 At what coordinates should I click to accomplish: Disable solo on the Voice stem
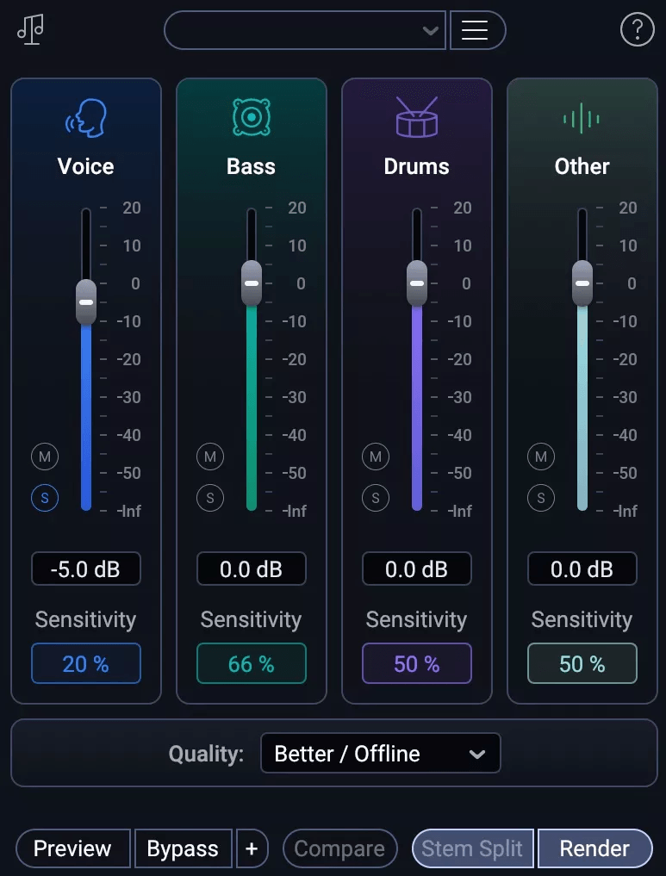pos(45,498)
